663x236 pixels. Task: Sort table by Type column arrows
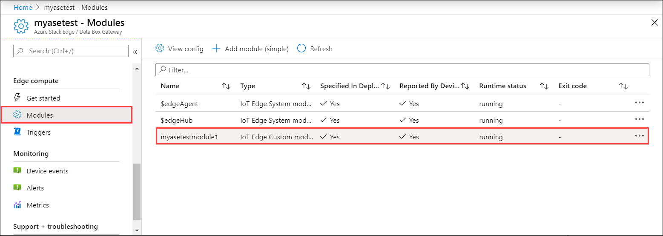(306, 86)
